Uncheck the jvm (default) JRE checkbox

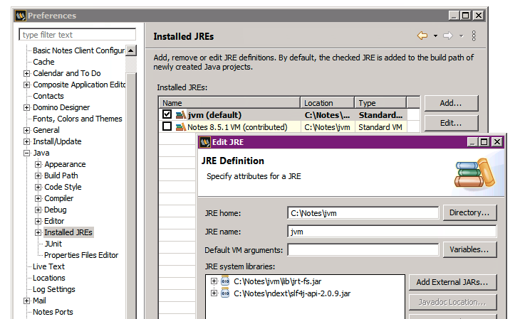point(167,115)
